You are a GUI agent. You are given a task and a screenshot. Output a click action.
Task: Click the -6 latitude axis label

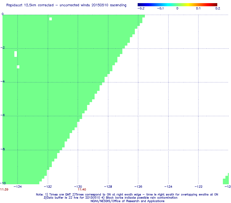coord(2,115)
